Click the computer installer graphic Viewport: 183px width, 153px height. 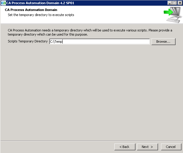point(173,15)
